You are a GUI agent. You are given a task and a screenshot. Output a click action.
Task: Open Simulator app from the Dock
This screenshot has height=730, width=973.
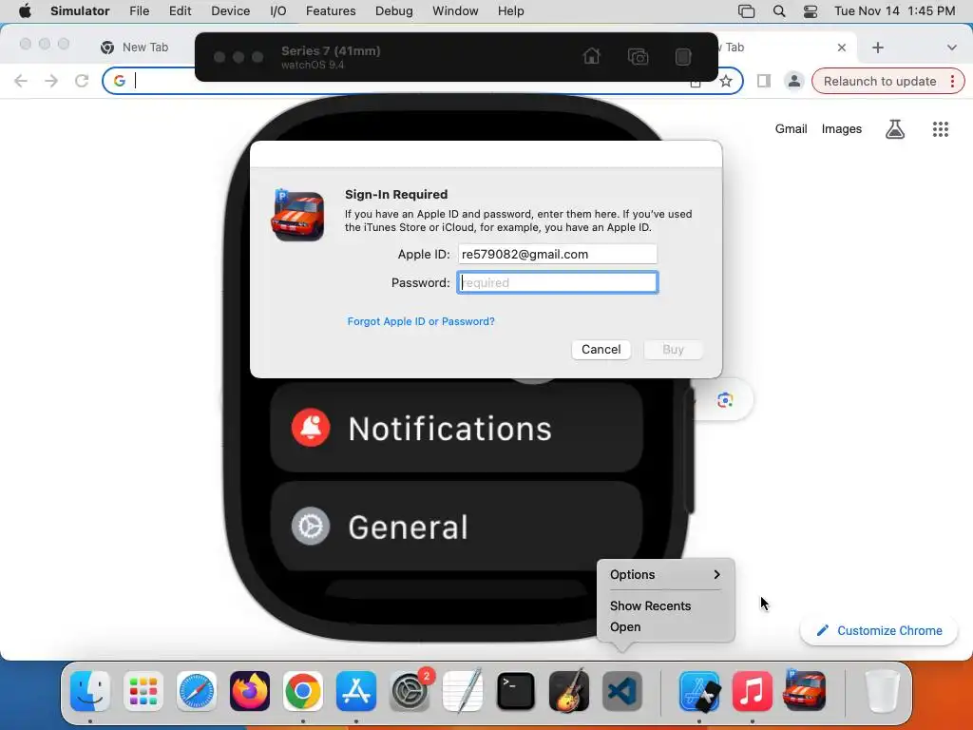[x=699, y=691]
